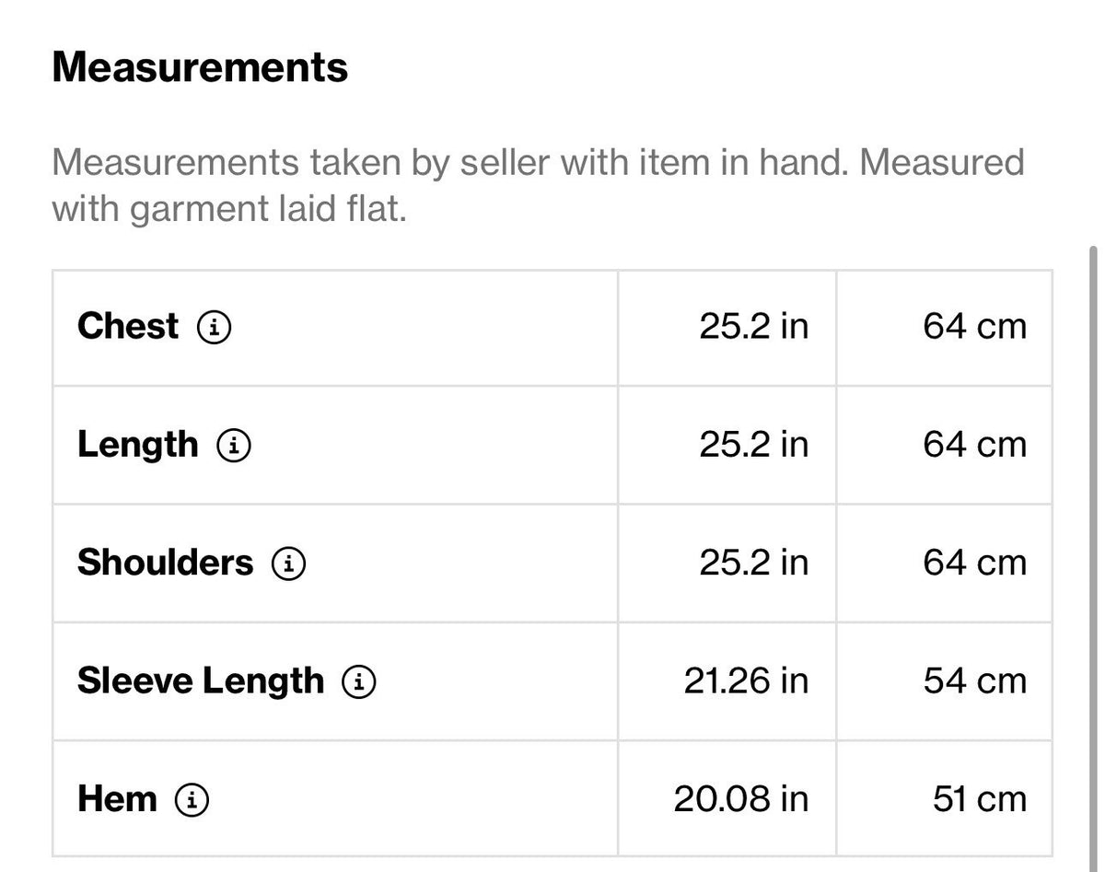Select the 51 cm hem value
The height and width of the screenshot is (872, 1105).
(980, 799)
